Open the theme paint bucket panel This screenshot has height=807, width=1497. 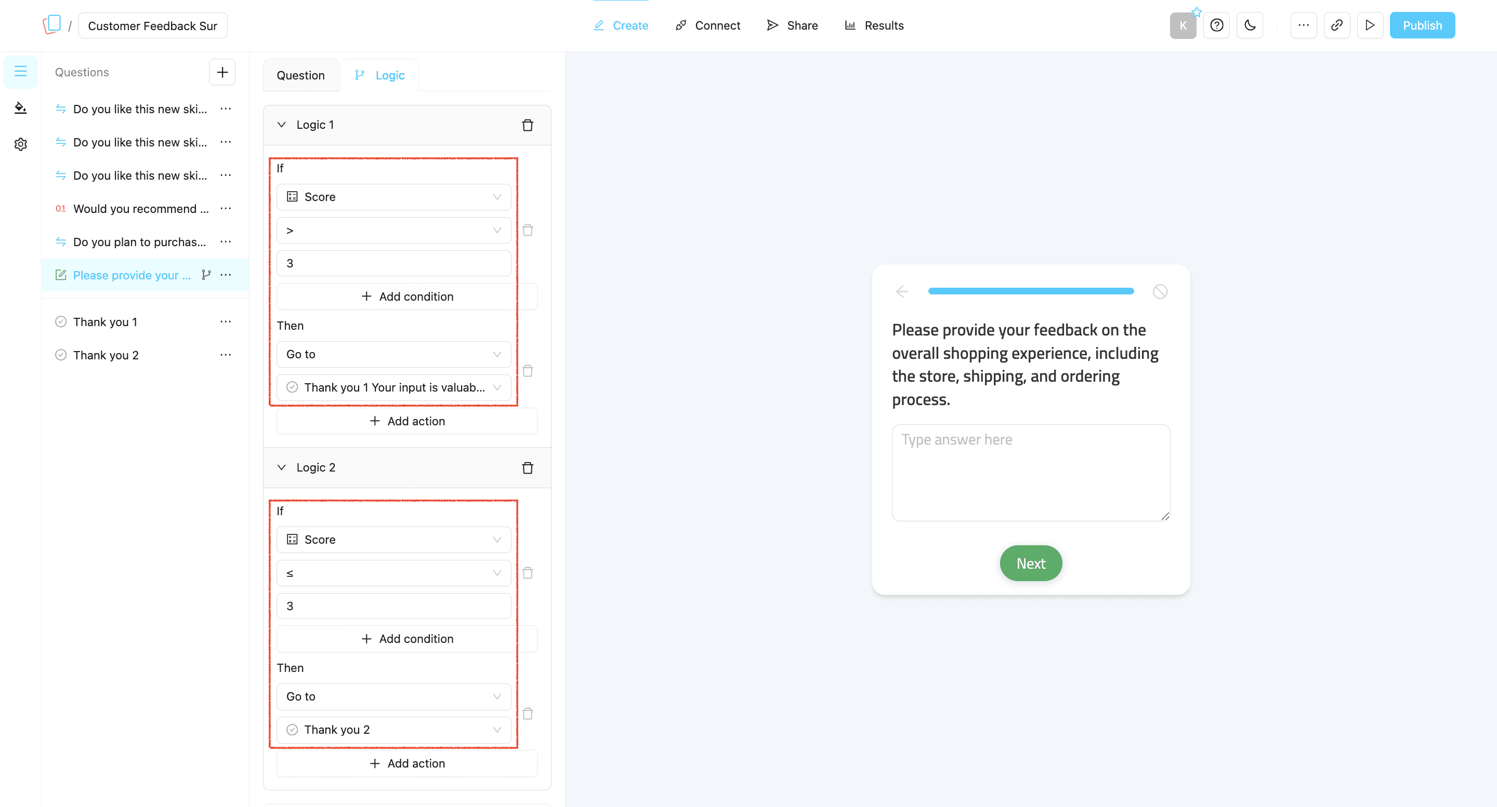(21, 108)
